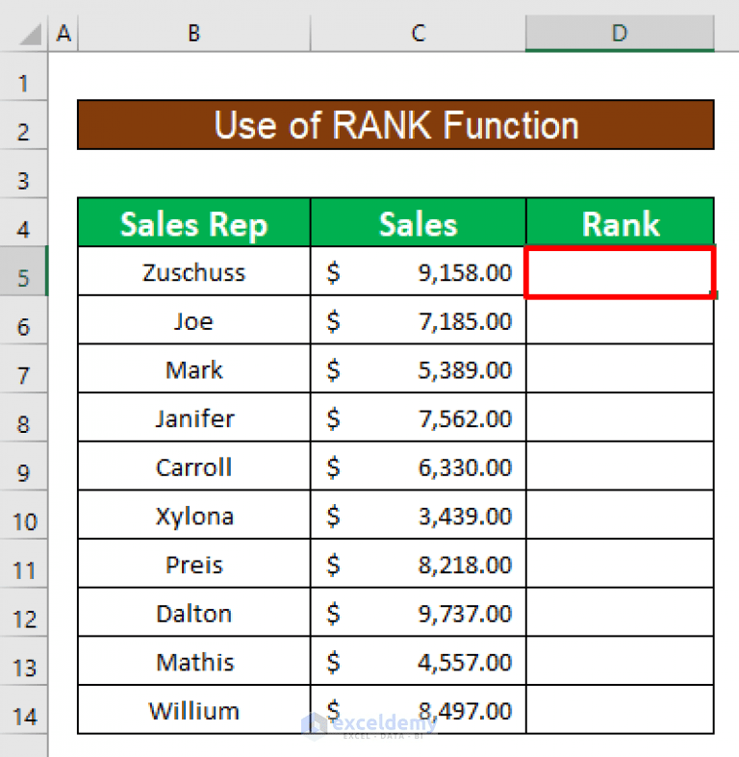The height and width of the screenshot is (757, 739).
Task: Select column C header
Action: pos(419,34)
